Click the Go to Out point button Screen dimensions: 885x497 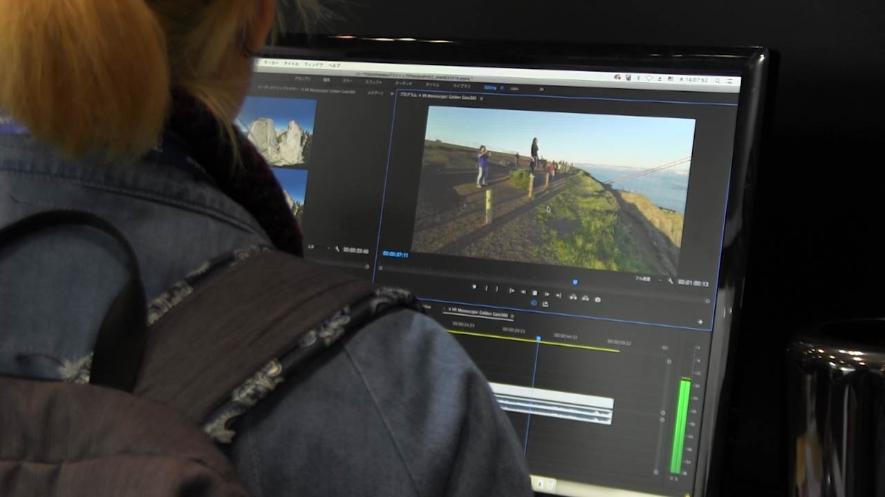(x=559, y=295)
